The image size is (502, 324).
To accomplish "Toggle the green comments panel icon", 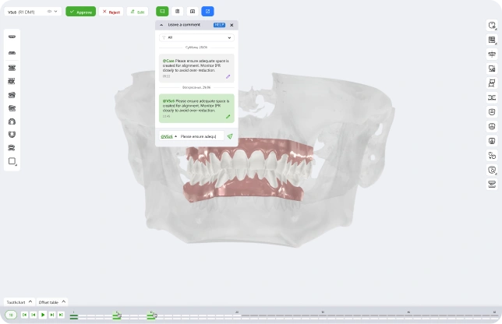I will coord(162,12).
